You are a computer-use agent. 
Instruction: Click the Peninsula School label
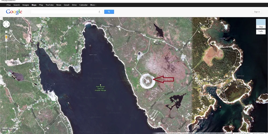(x=14, y=63)
